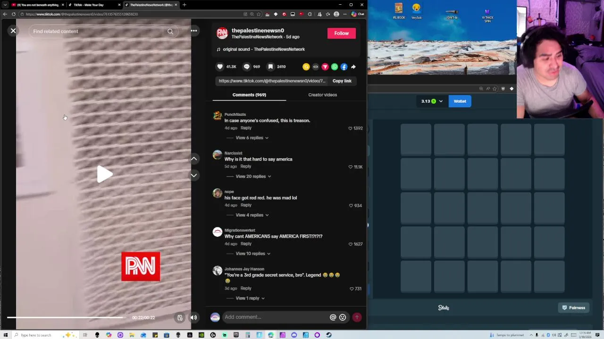Open the Stake Wallet button
The width and height of the screenshot is (604, 339).
click(x=460, y=101)
